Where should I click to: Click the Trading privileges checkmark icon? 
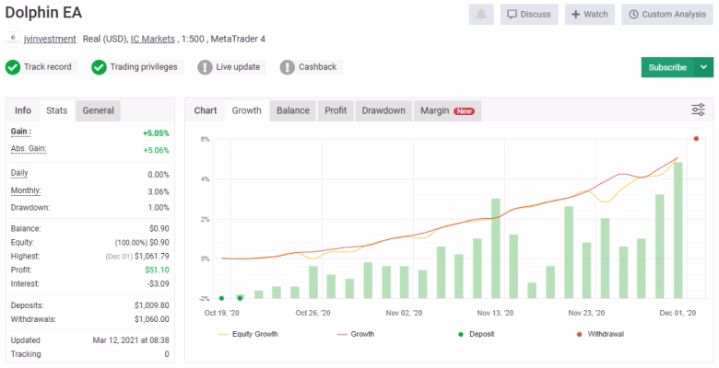[100, 67]
